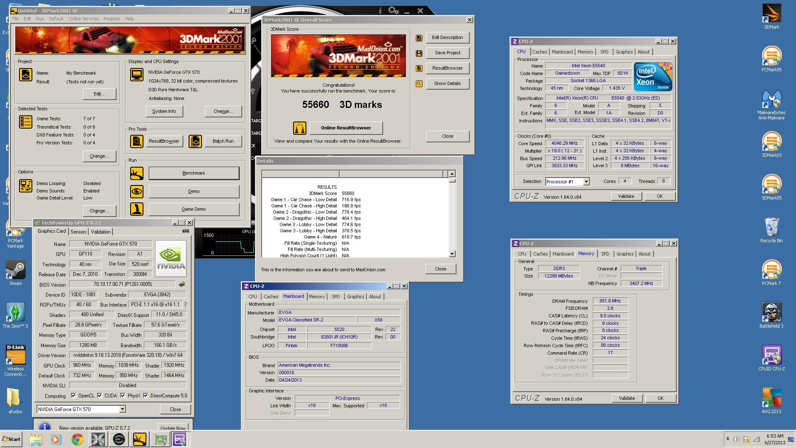Click the Batch Run icon in Pro Tools
The image size is (796, 448).
tap(195, 141)
